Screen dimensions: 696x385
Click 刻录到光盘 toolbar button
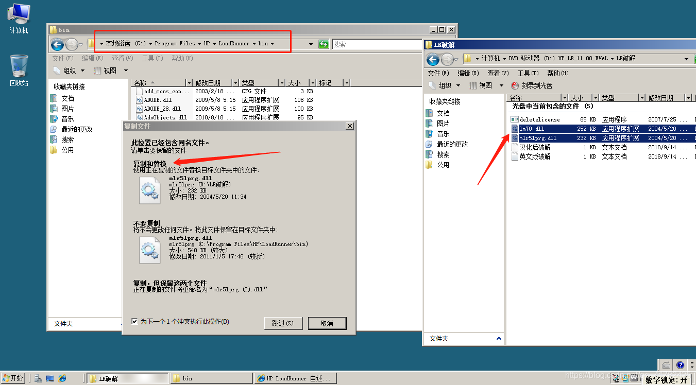pos(532,85)
